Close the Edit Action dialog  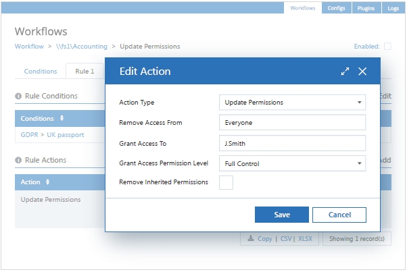point(362,71)
